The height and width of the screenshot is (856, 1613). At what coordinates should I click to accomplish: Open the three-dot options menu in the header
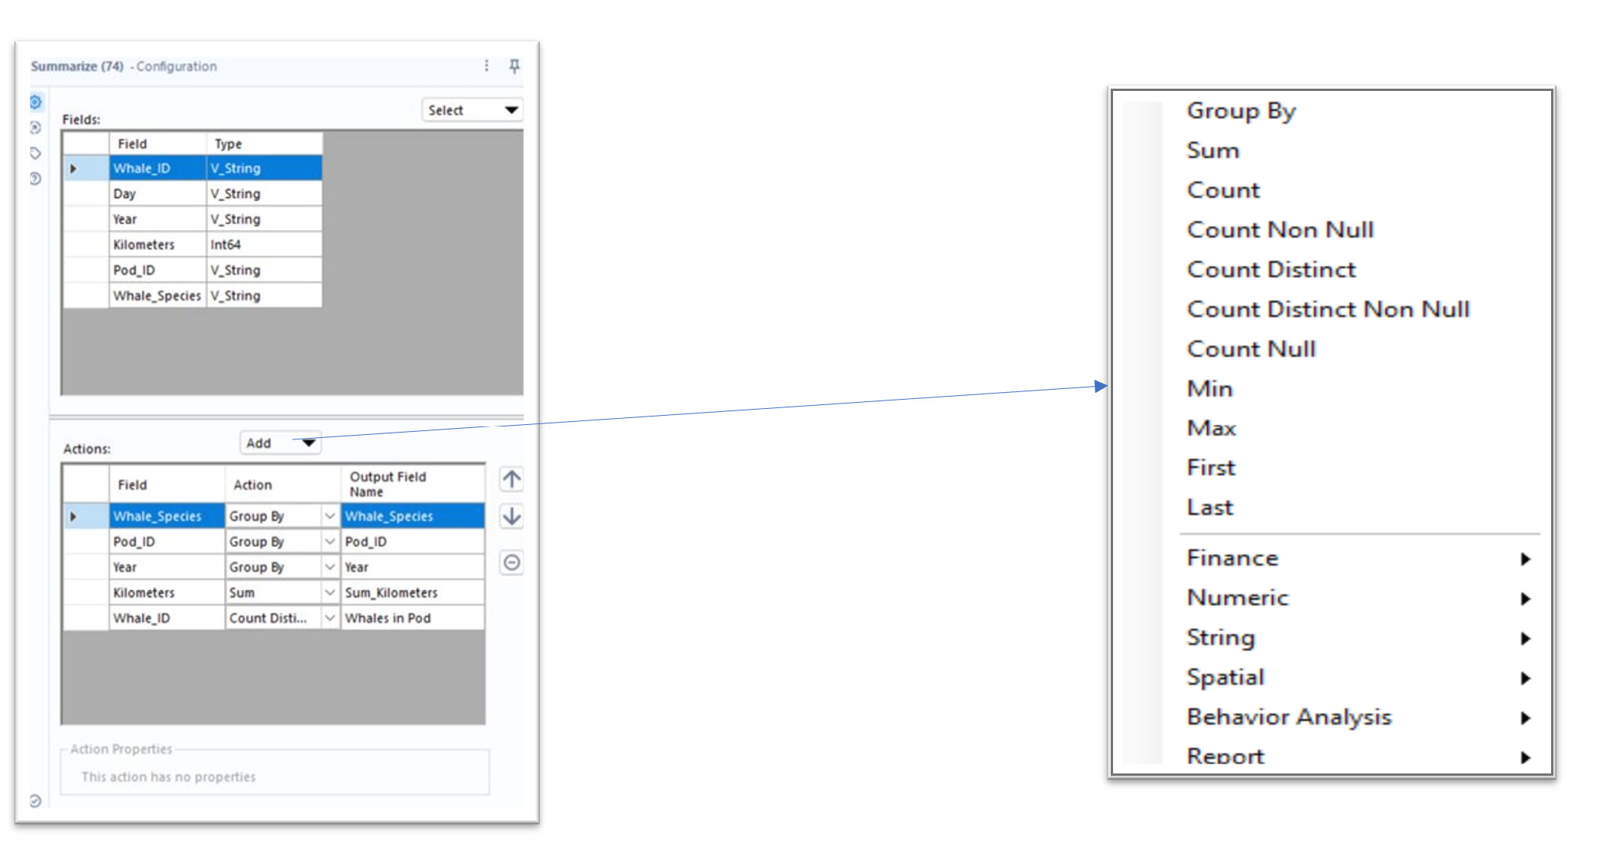[x=487, y=66]
